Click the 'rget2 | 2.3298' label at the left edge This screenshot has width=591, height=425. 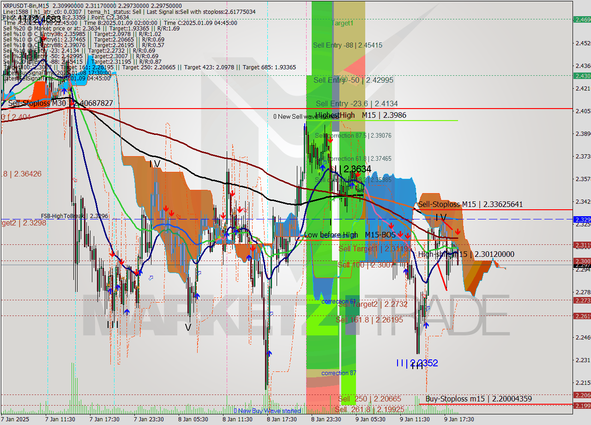point(23,223)
